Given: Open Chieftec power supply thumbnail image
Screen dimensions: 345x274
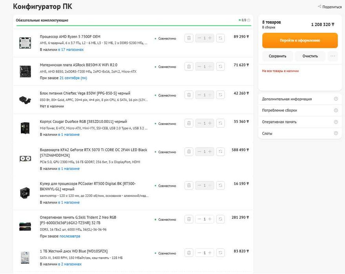Looking at the screenshot, I should 25,100.
